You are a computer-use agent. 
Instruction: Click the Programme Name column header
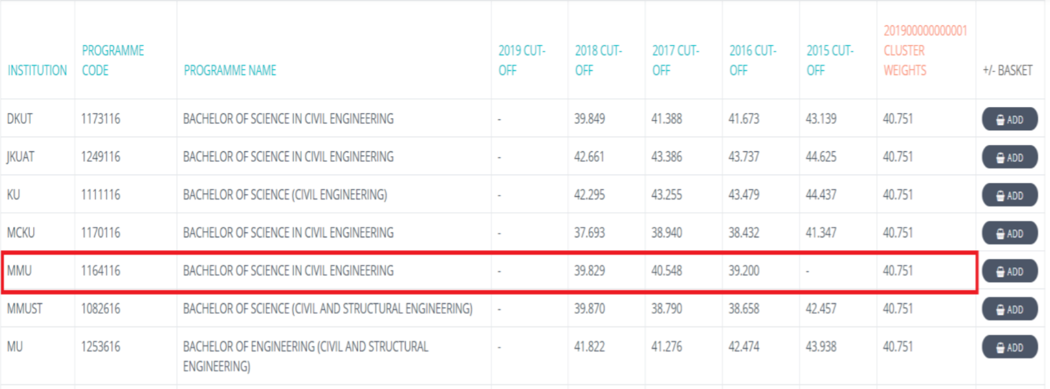click(x=230, y=70)
